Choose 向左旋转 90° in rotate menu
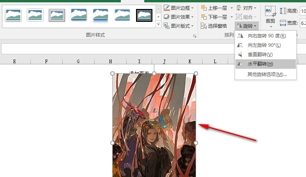This screenshot has width=306, height=177. click(265, 45)
